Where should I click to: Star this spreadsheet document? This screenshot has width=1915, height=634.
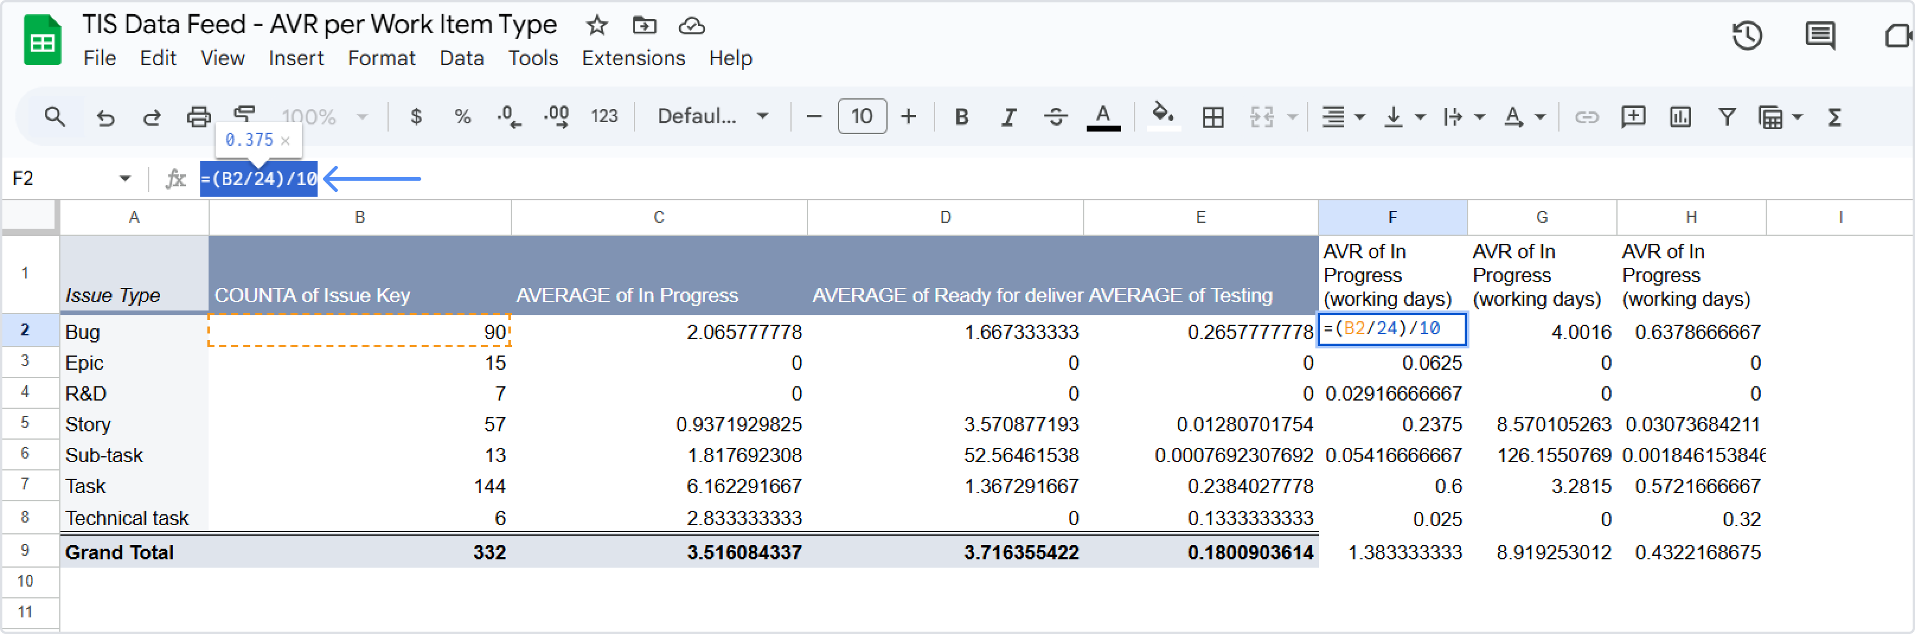pos(596,26)
